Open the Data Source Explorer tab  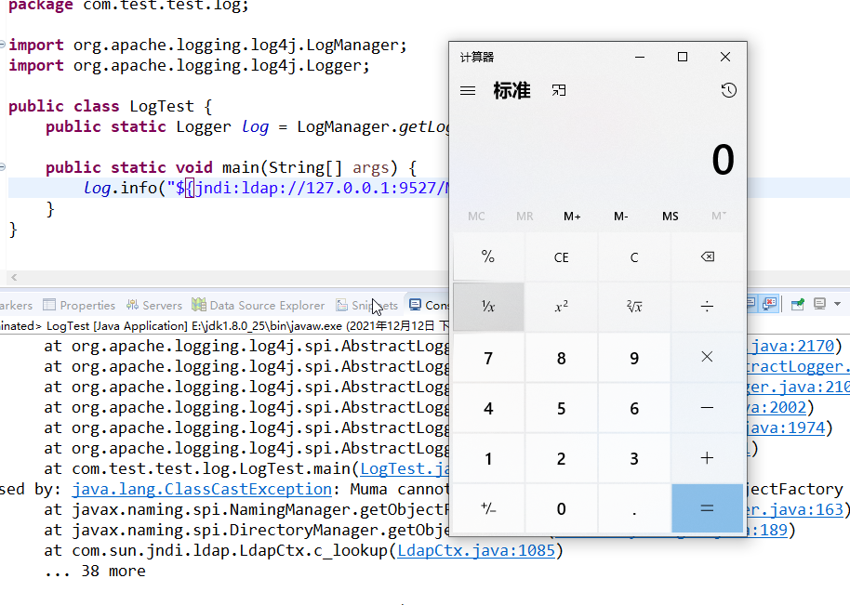[259, 305]
